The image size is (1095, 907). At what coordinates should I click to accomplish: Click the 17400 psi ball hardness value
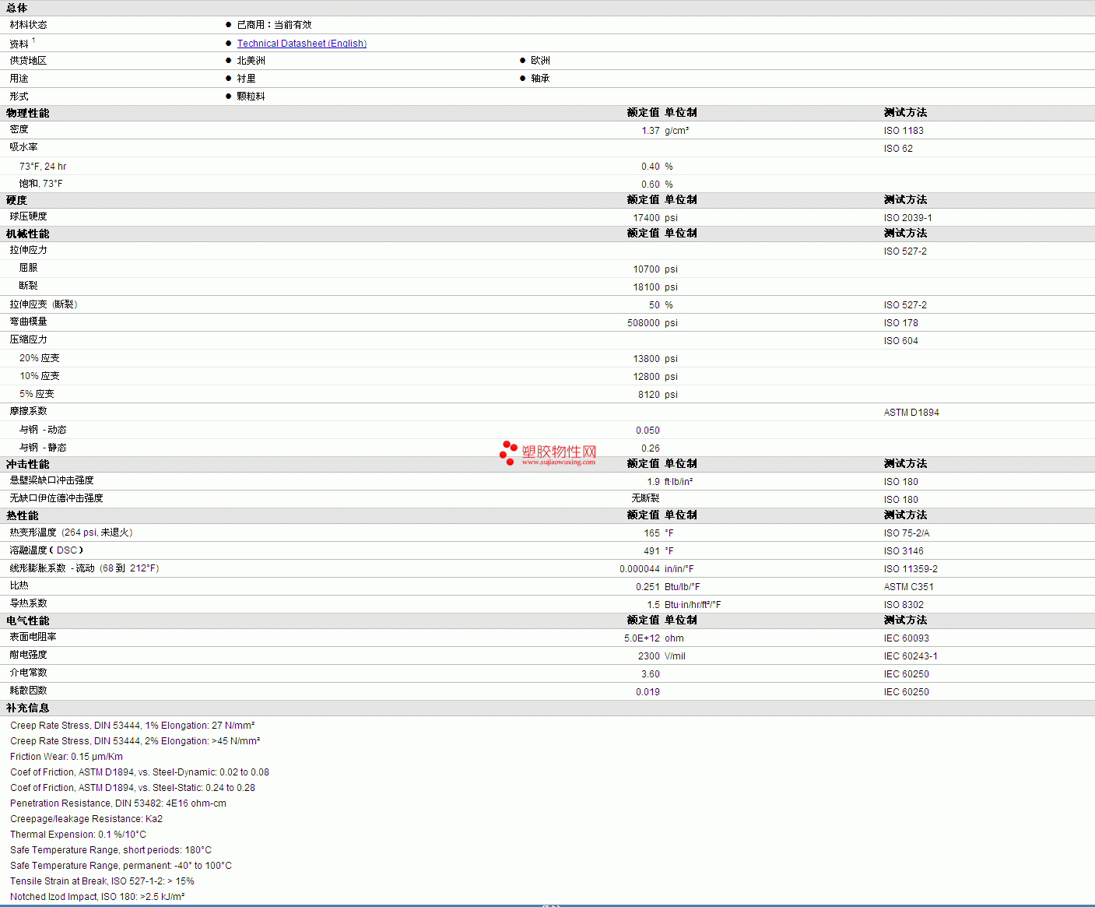tap(646, 218)
